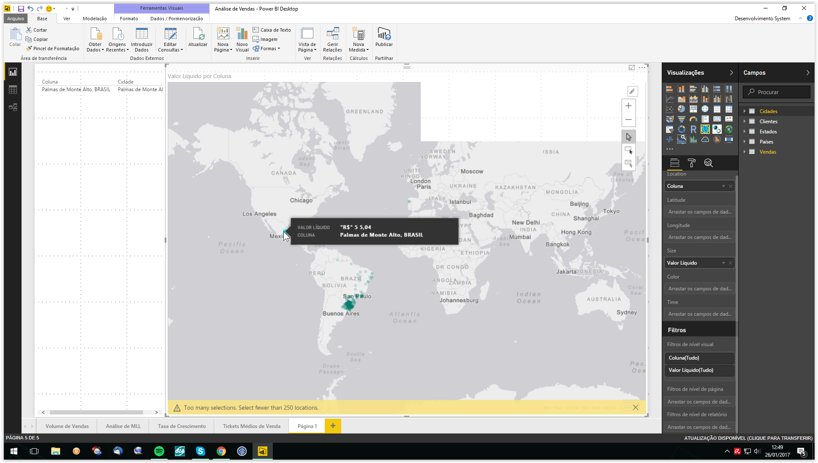The height and width of the screenshot is (463, 818).
Task: Choose the donut chart visualization
Action: 681,129
